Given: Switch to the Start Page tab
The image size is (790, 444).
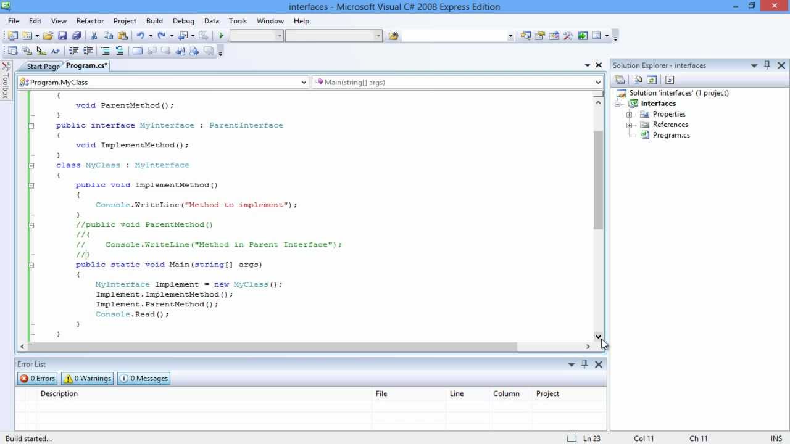Looking at the screenshot, I should 43,66.
